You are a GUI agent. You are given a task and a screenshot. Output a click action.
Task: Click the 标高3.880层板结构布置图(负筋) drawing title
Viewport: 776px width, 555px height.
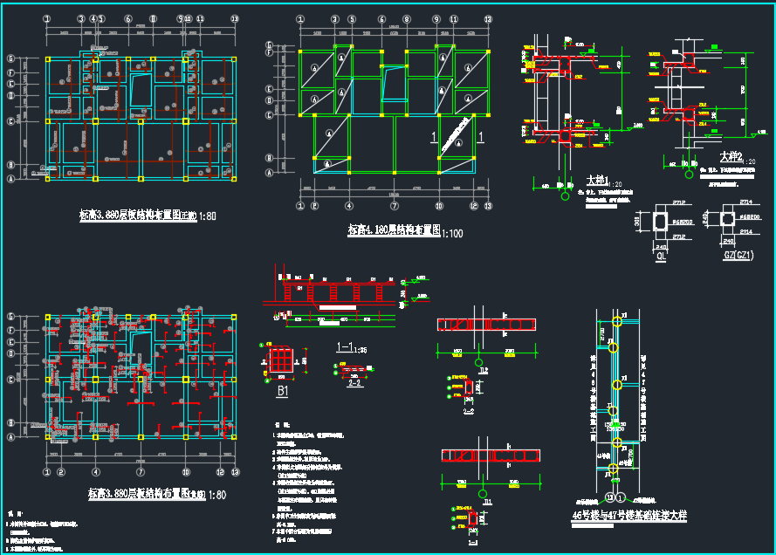[x=157, y=494]
